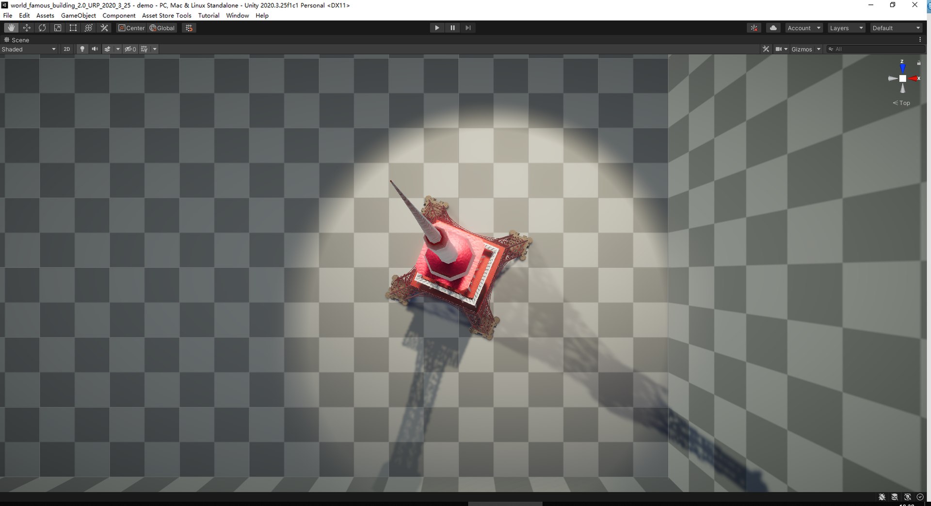
Task: Start Play mode
Action: point(437,28)
